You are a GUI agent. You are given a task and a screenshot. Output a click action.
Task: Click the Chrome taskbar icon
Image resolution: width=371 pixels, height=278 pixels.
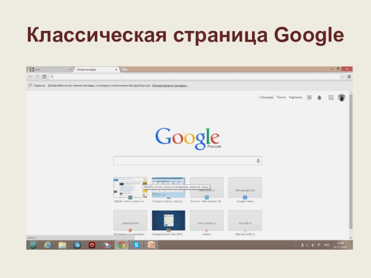coord(122,245)
